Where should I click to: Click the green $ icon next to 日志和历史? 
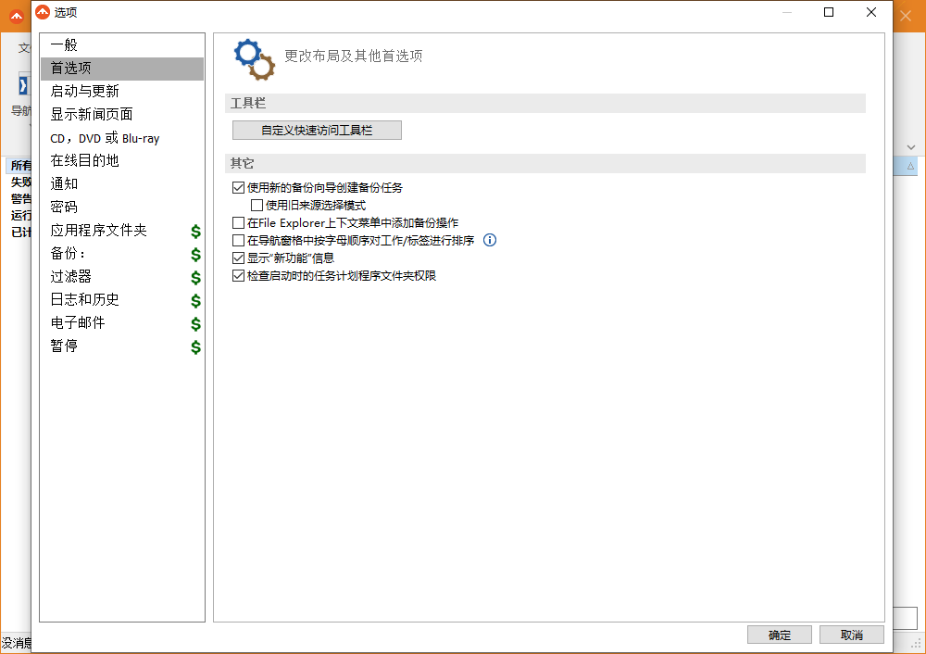(194, 300)
